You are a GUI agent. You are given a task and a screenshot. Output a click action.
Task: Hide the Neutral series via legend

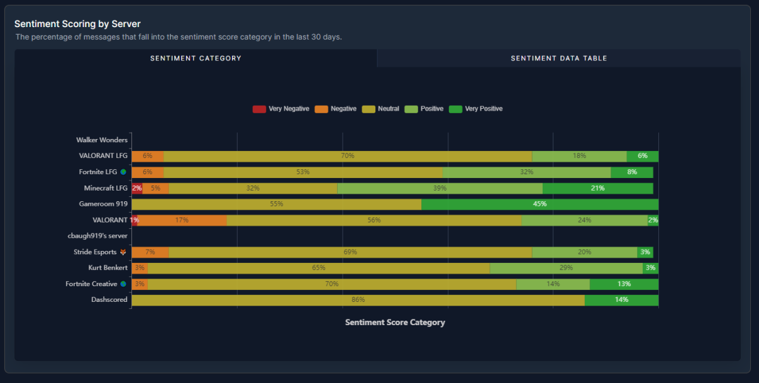(368, 109)
